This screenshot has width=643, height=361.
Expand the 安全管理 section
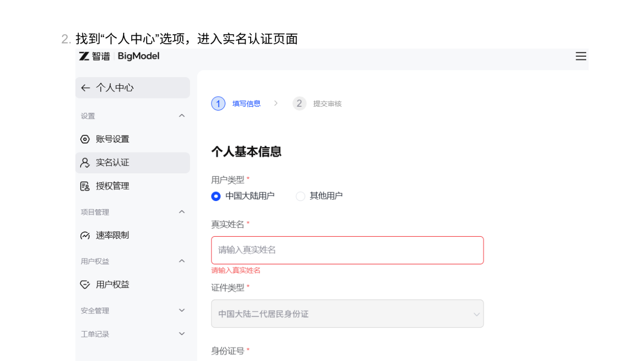tap(182, 310)
